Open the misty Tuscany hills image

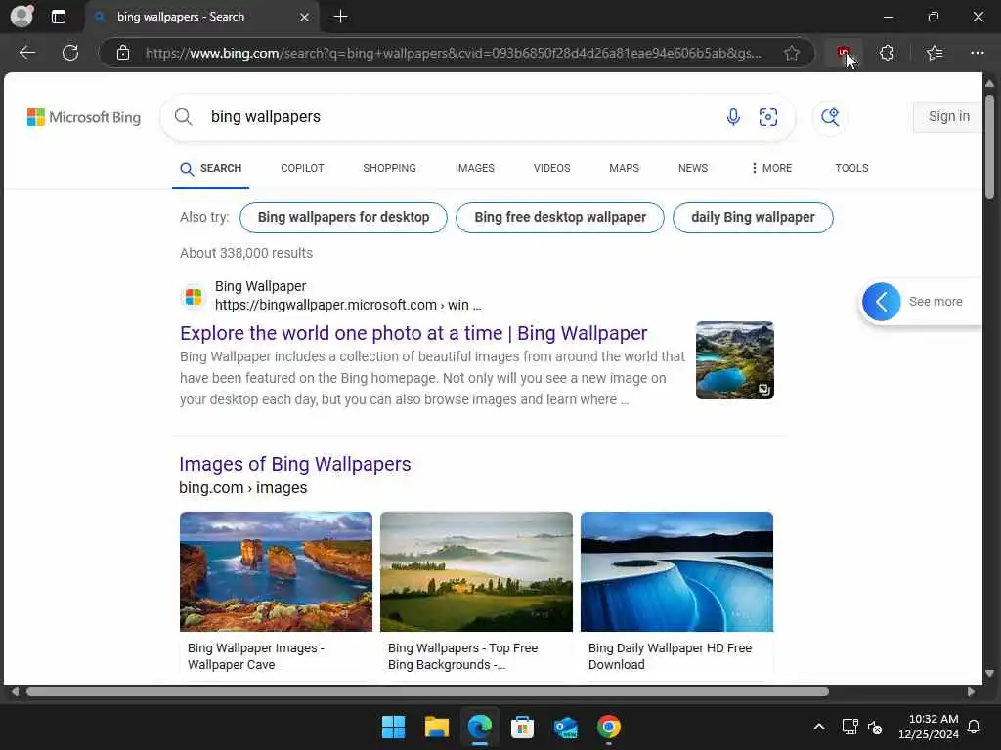point(476,571)
